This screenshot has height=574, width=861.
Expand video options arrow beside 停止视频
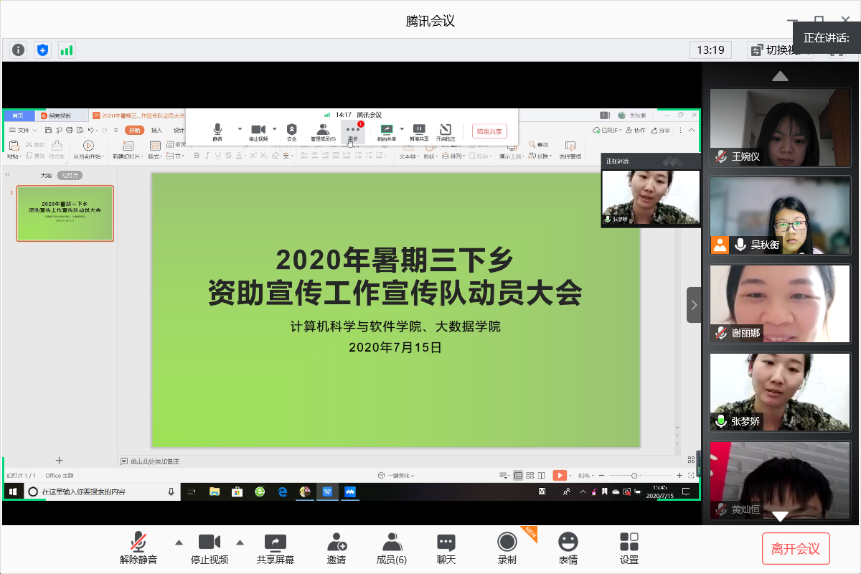(x=240, y=542)
